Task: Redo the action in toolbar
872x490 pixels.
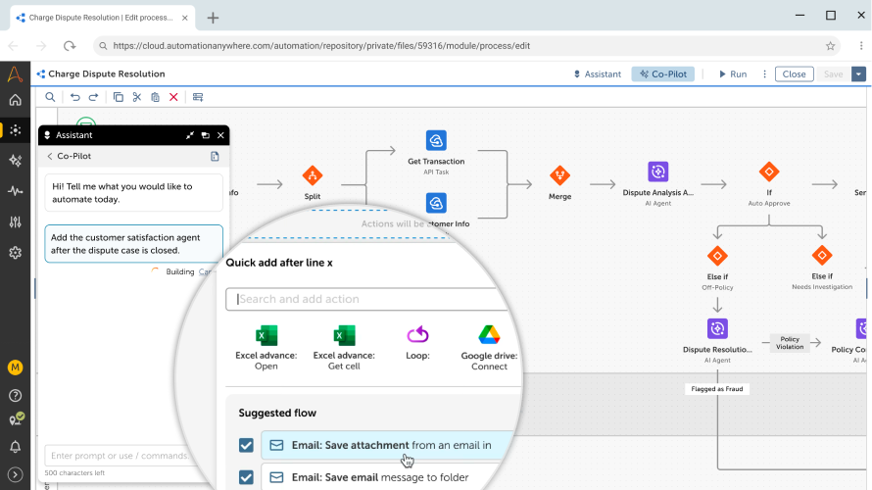Action: pos(93,97)
